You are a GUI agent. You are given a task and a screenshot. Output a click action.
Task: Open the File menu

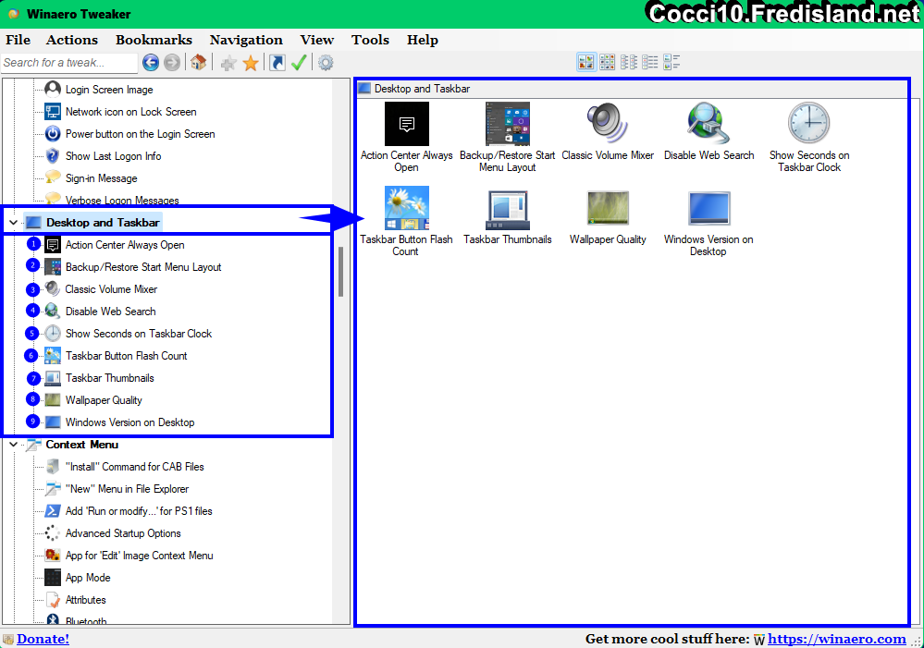coord(18,40)
